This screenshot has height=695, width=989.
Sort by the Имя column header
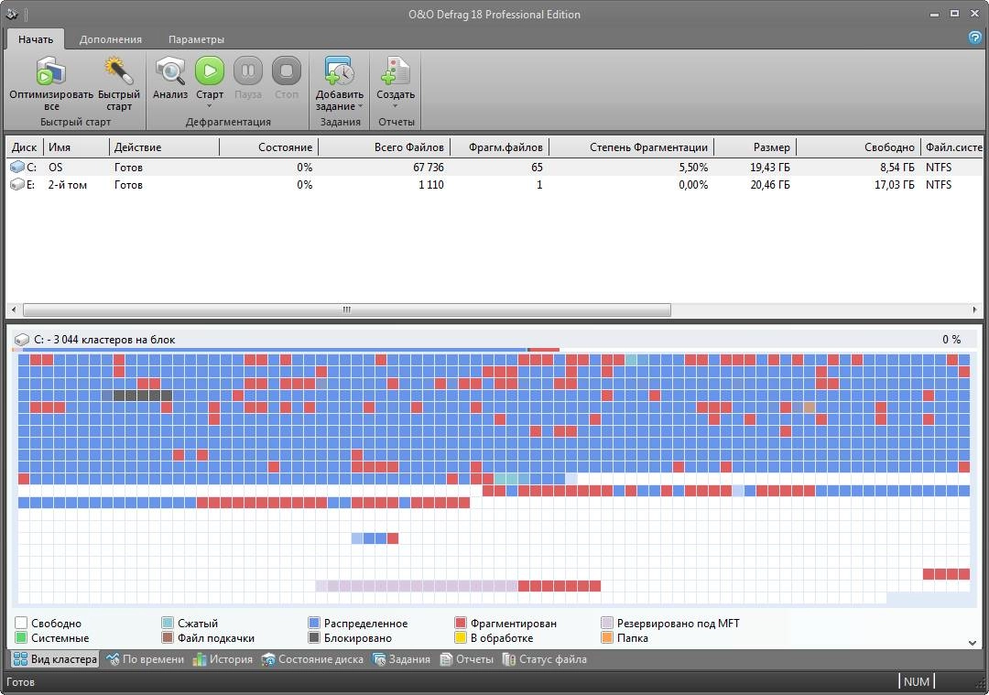point(76,147)
